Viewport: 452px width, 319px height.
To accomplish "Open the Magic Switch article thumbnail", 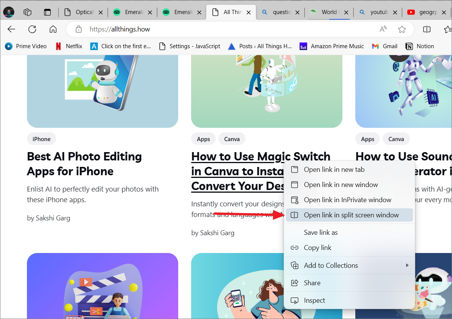I will [267, 91].
